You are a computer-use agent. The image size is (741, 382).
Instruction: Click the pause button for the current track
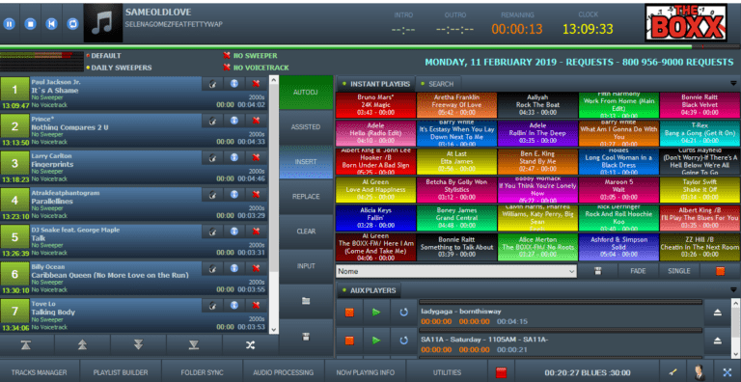10,23
